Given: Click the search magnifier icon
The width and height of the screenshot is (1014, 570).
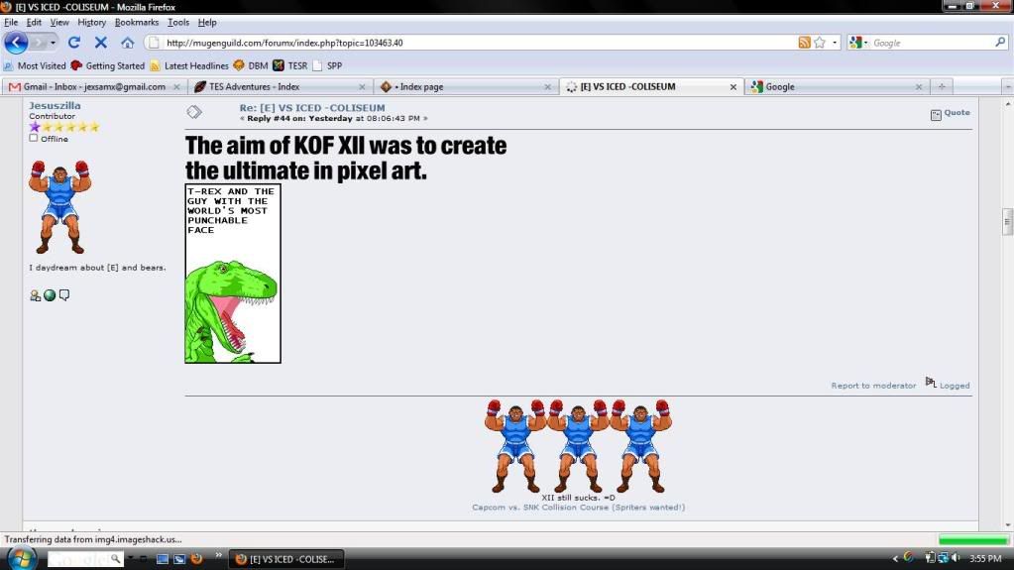Looking at the screenshot, I should (999, 43).
